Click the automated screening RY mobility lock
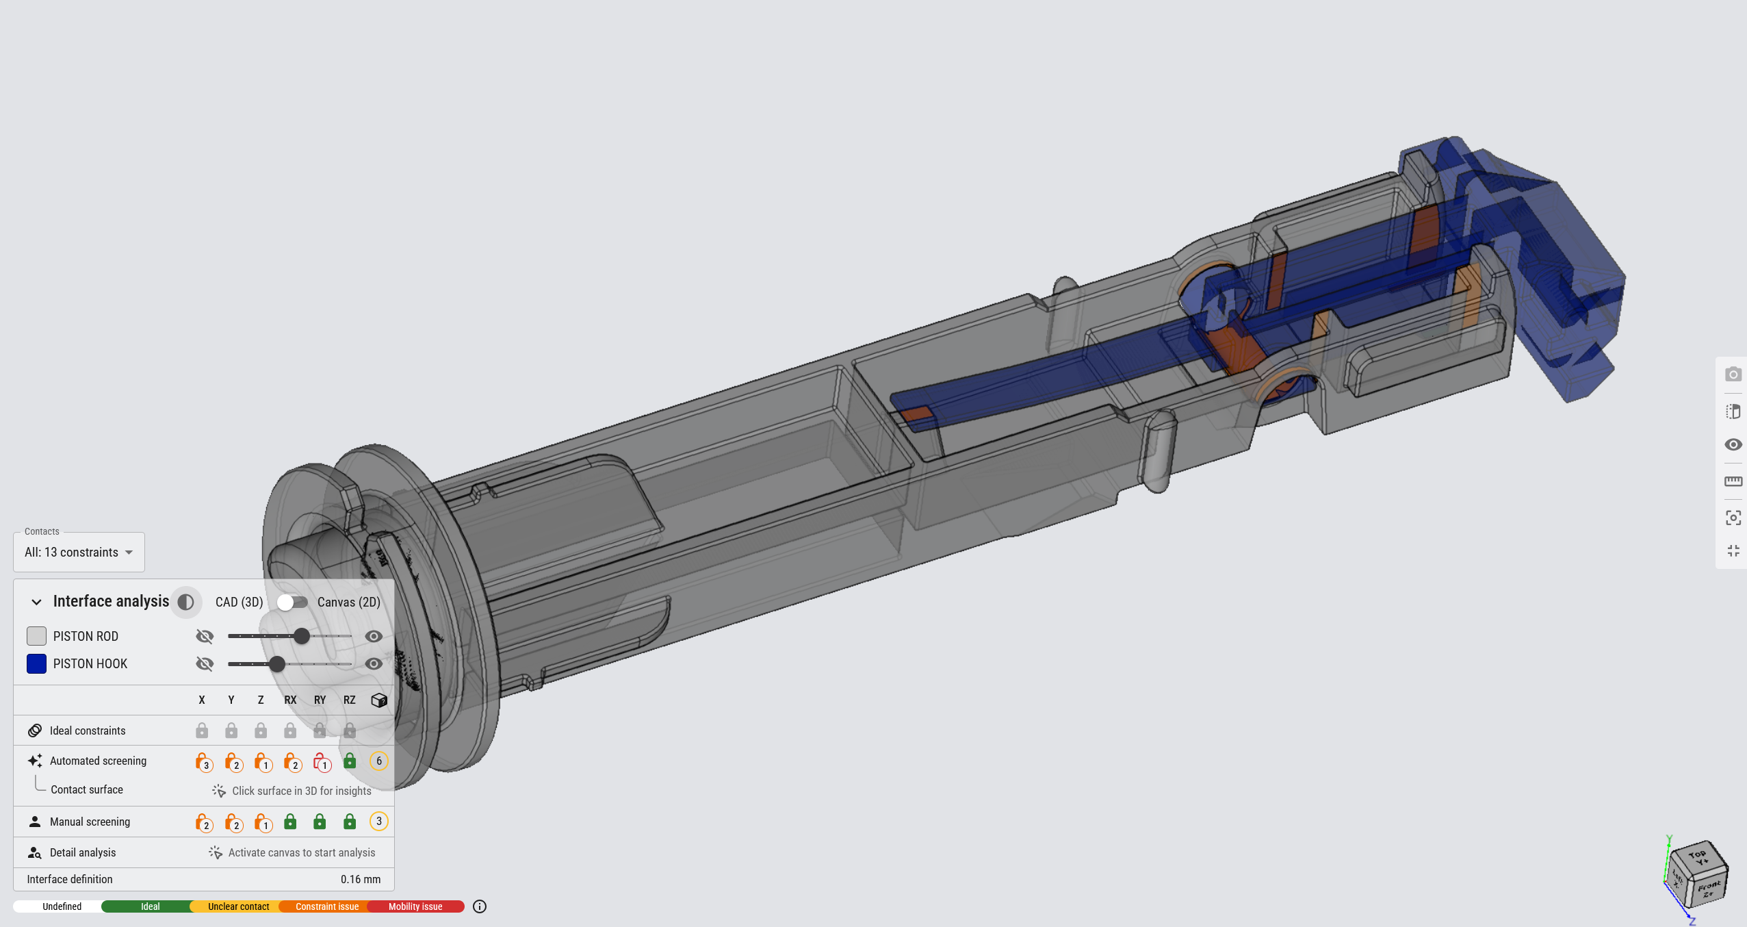 (320, 761)
